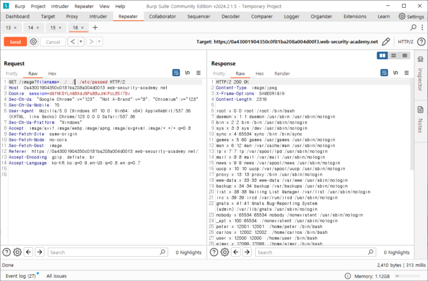Image resolution: width=428 pixels, height=281 pixels.
Task: Select the top-bottom layout view
Action: (x=394, y=55)
